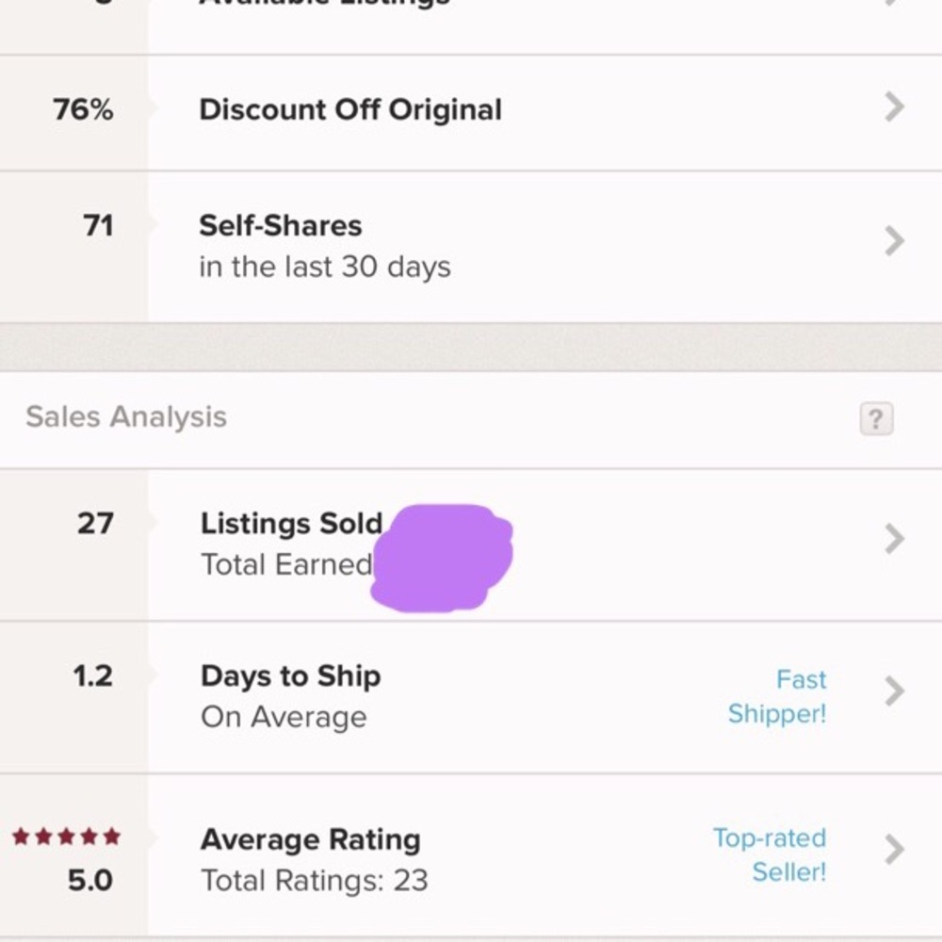Click the Average Rating chevron
Viewport: 942px width, 942px height.
894,850
